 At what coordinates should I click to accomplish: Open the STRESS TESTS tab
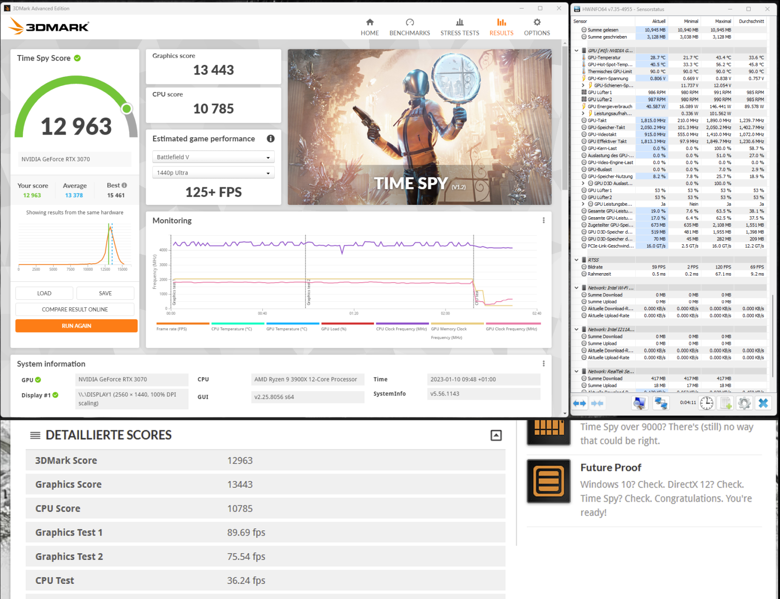(x=460, y=27)
